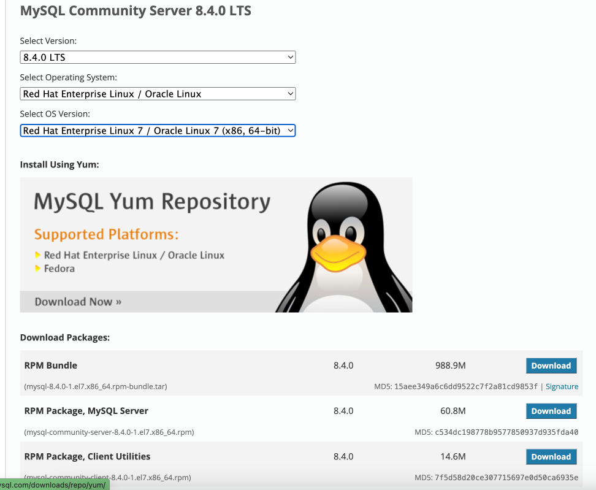Image resolution: width=596 pixels, height=490 pixels.
Task: Click the MySQL Community Server 8.4.0 LTS heading
Action: pos(136,10)
